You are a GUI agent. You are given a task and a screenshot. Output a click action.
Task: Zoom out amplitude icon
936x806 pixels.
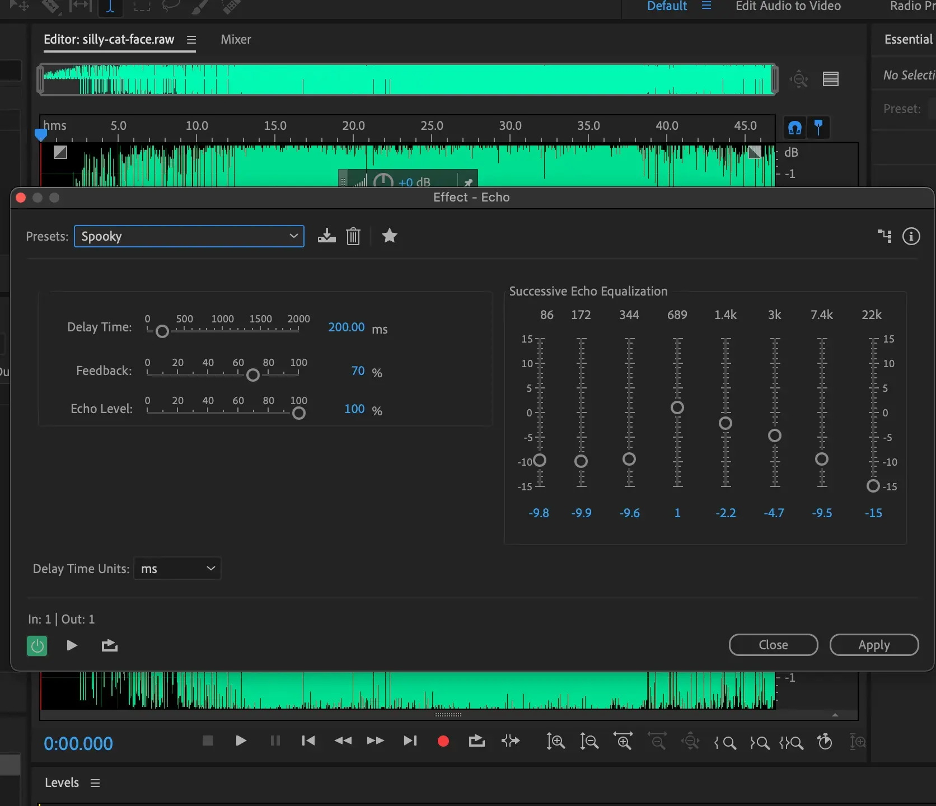(589, 742)
